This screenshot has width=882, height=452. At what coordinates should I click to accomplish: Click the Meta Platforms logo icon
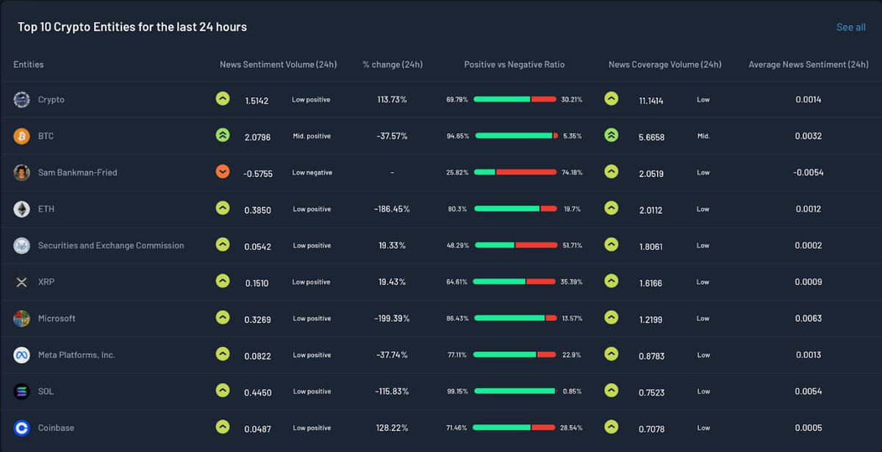click(x=21, y=355)
